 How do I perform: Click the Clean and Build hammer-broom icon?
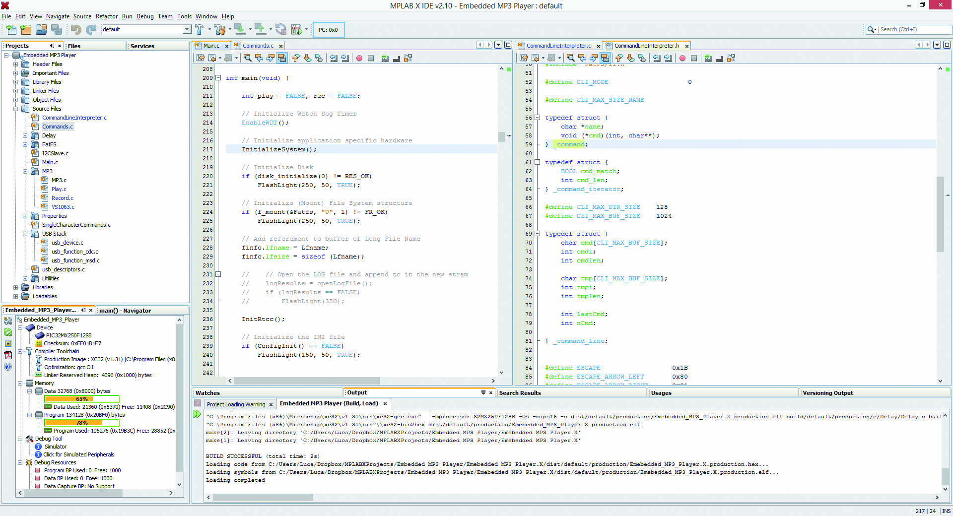[219, 30]
